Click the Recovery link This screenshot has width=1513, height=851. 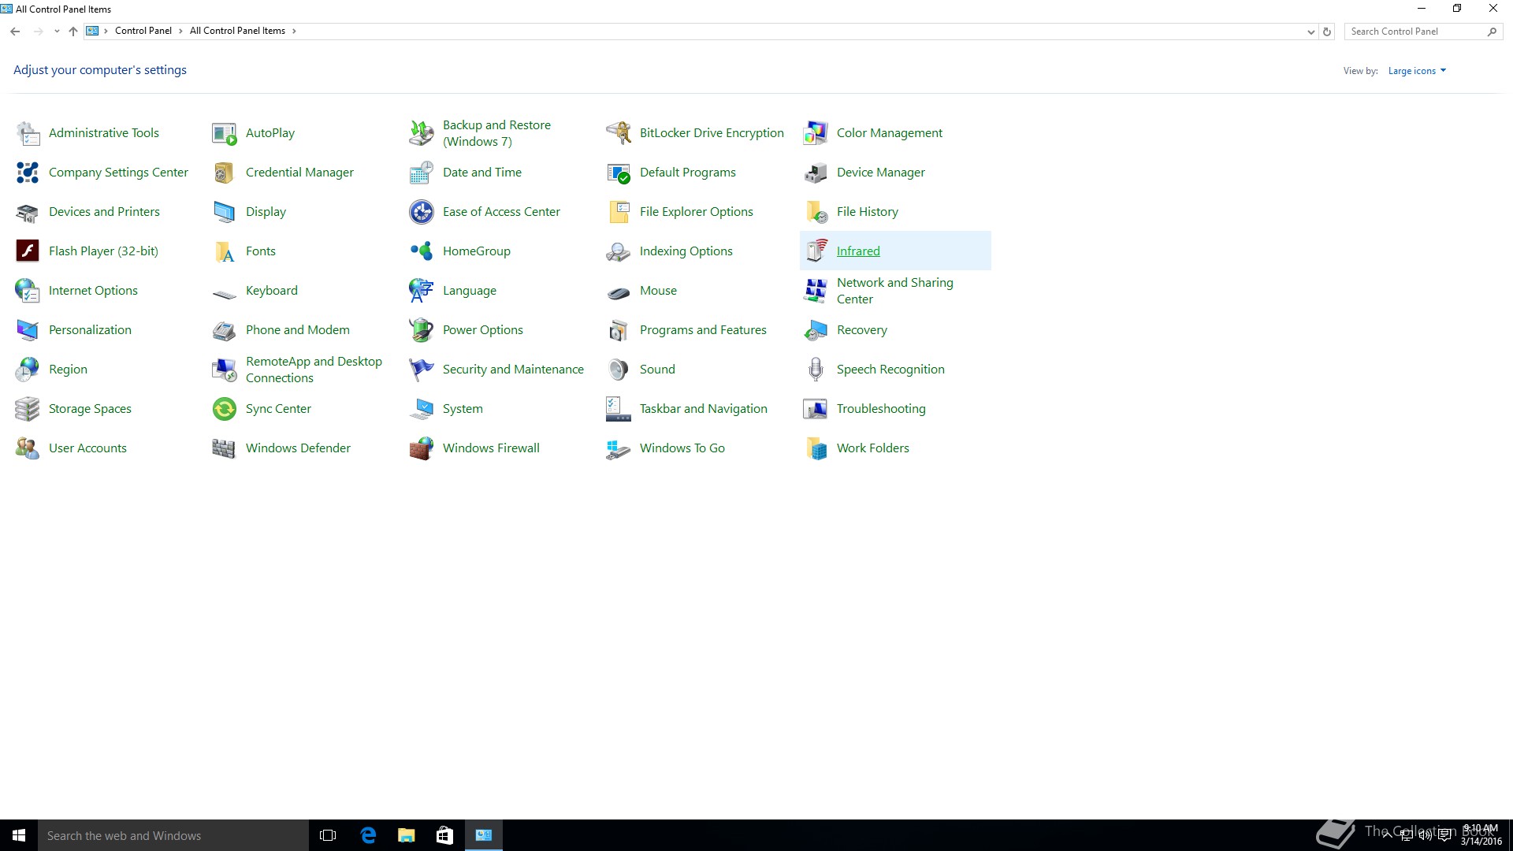coord(862,330)
